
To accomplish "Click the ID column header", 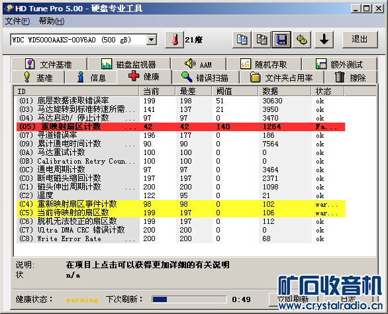I will click(x=76, y=91).
